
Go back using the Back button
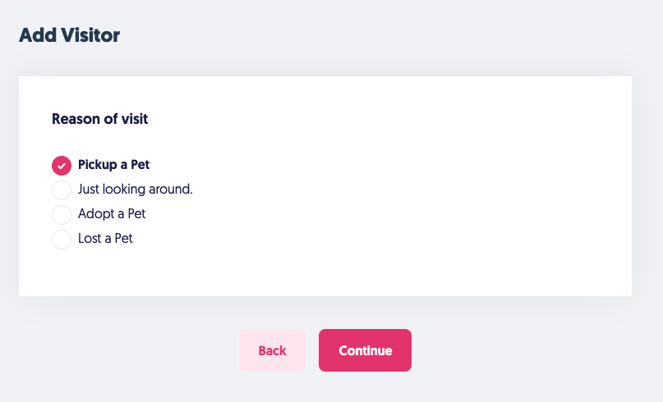tap(272, 350)
